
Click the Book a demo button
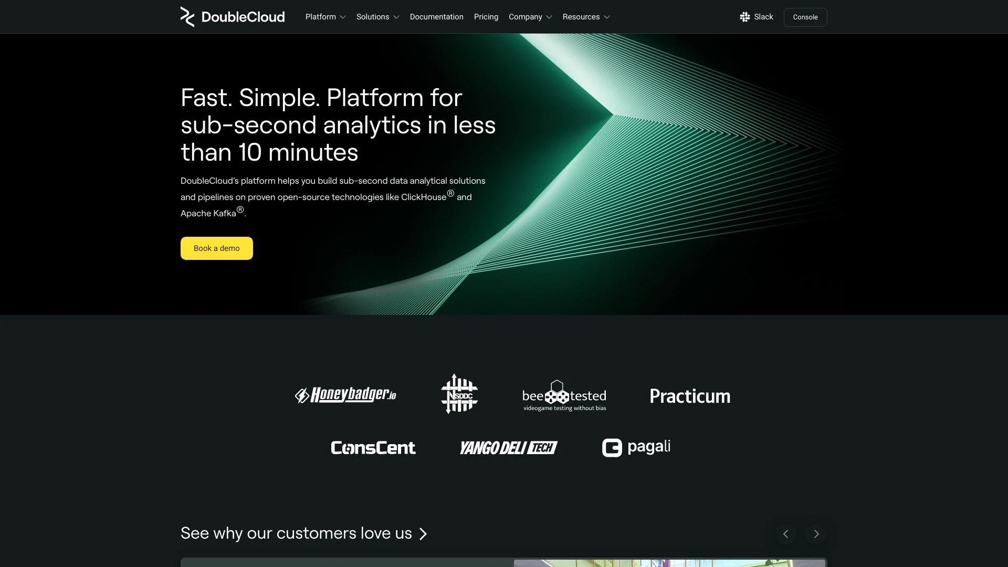[216, 248]
